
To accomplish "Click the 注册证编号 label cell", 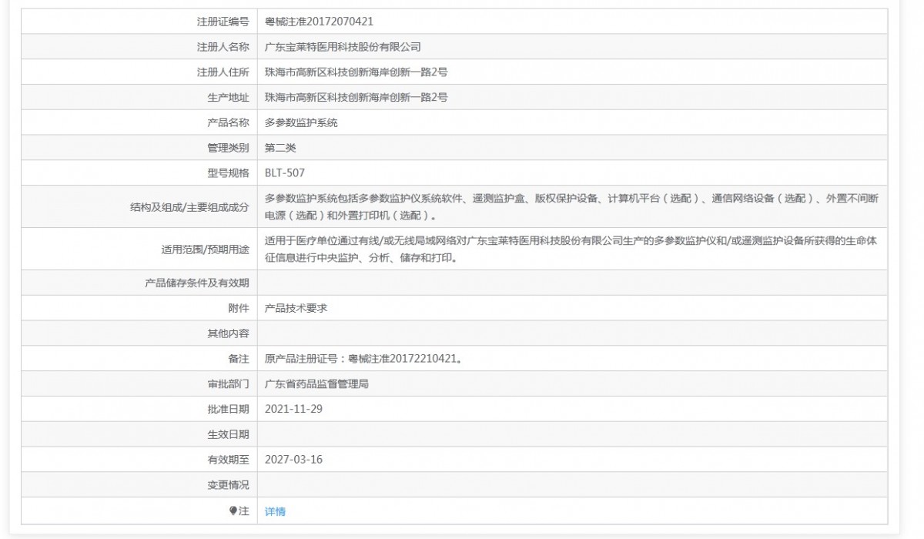I will click(139, 22).
